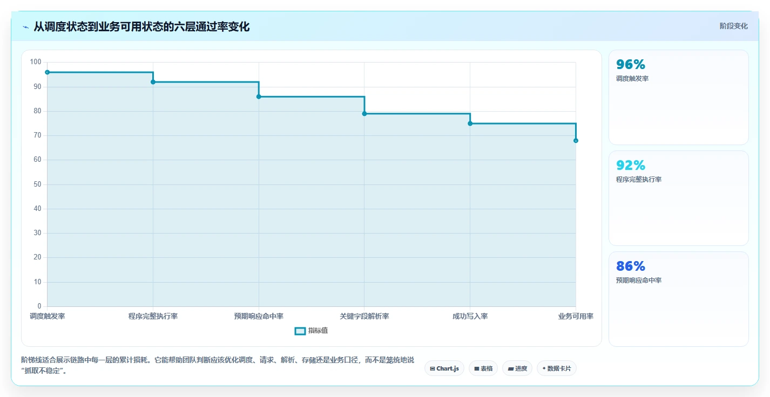
Task: Click the y-axis value 100
Action: [36, 62]
